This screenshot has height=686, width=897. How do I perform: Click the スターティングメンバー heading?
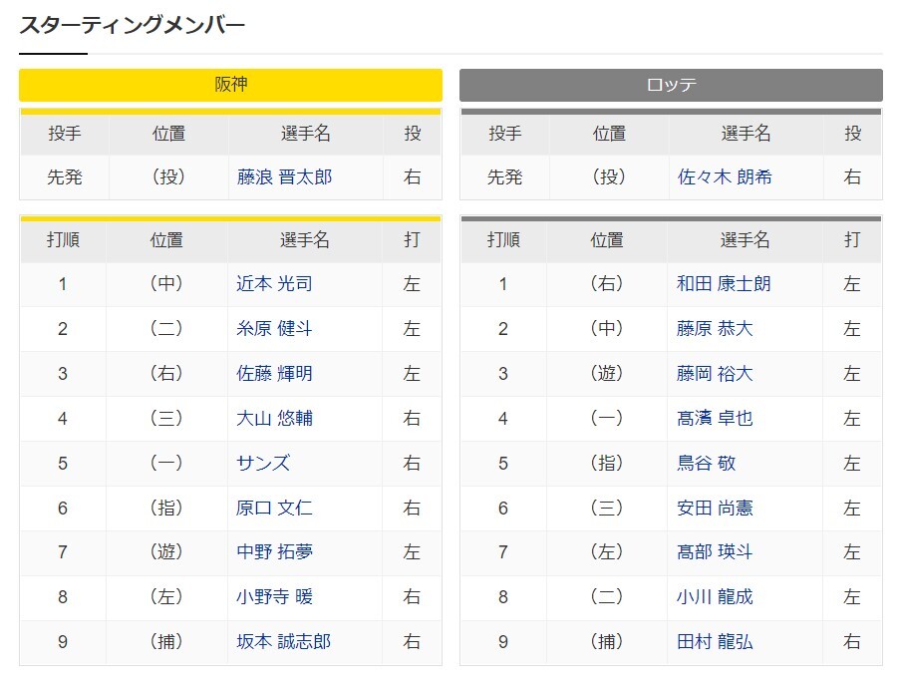(x=133, y=25)
